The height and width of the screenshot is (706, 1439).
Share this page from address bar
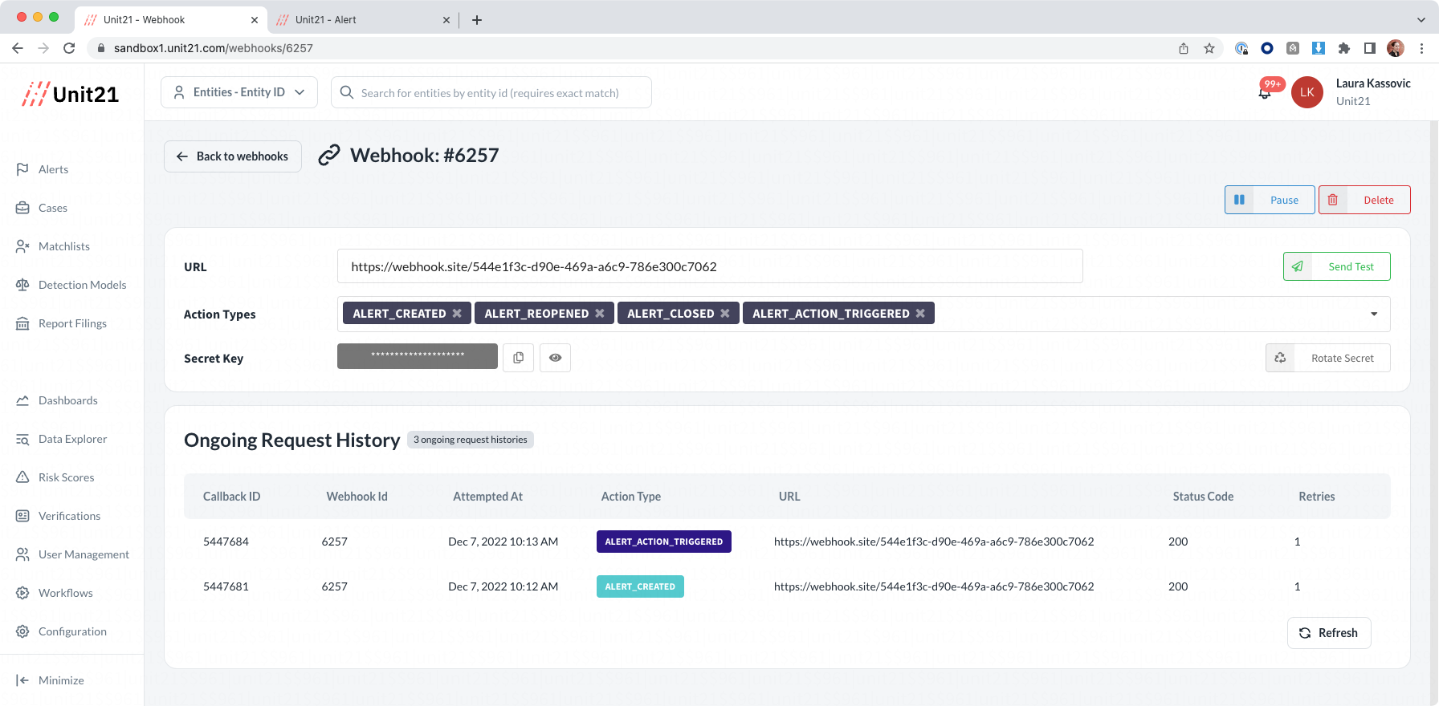click(1184, 48)
